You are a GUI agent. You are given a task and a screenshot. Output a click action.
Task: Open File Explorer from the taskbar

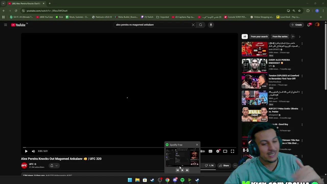click(137, 180)
